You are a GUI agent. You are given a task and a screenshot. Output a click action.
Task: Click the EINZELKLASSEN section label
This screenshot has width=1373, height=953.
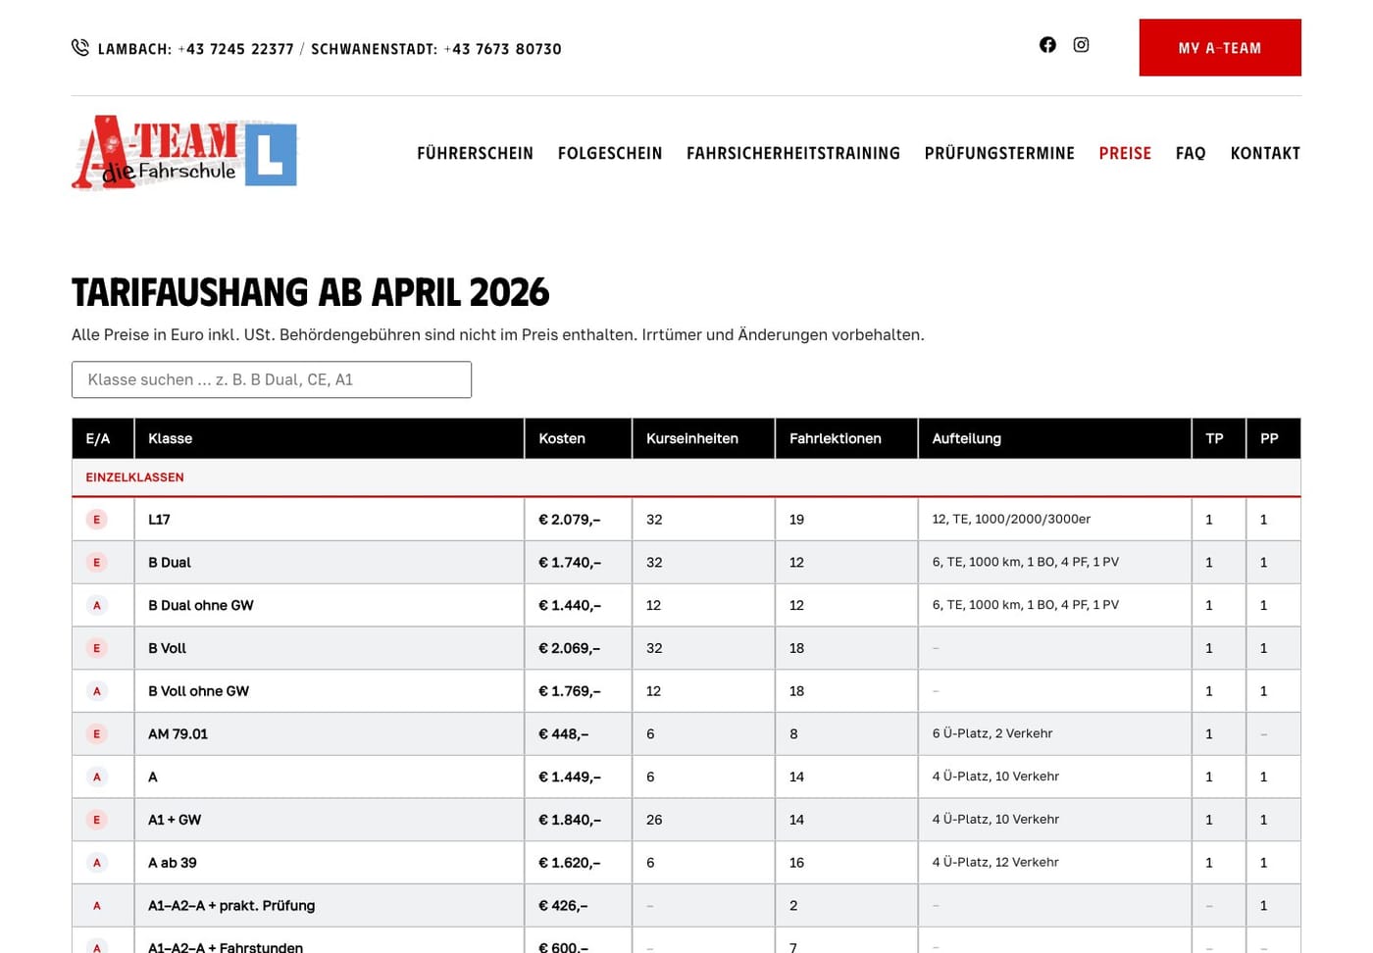(134, 477)
